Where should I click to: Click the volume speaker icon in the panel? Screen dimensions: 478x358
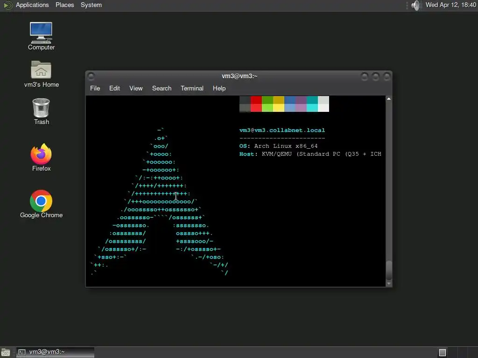click(x=415, y=5)
